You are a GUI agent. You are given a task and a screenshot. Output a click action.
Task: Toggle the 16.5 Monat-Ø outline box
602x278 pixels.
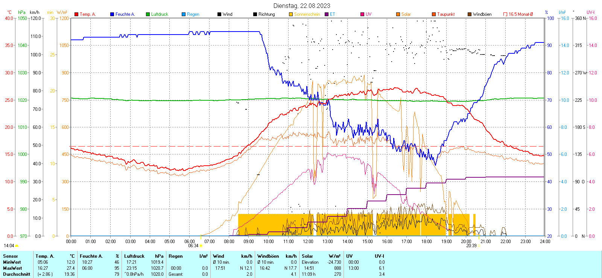pyautogui.click(x=505, y=14)
